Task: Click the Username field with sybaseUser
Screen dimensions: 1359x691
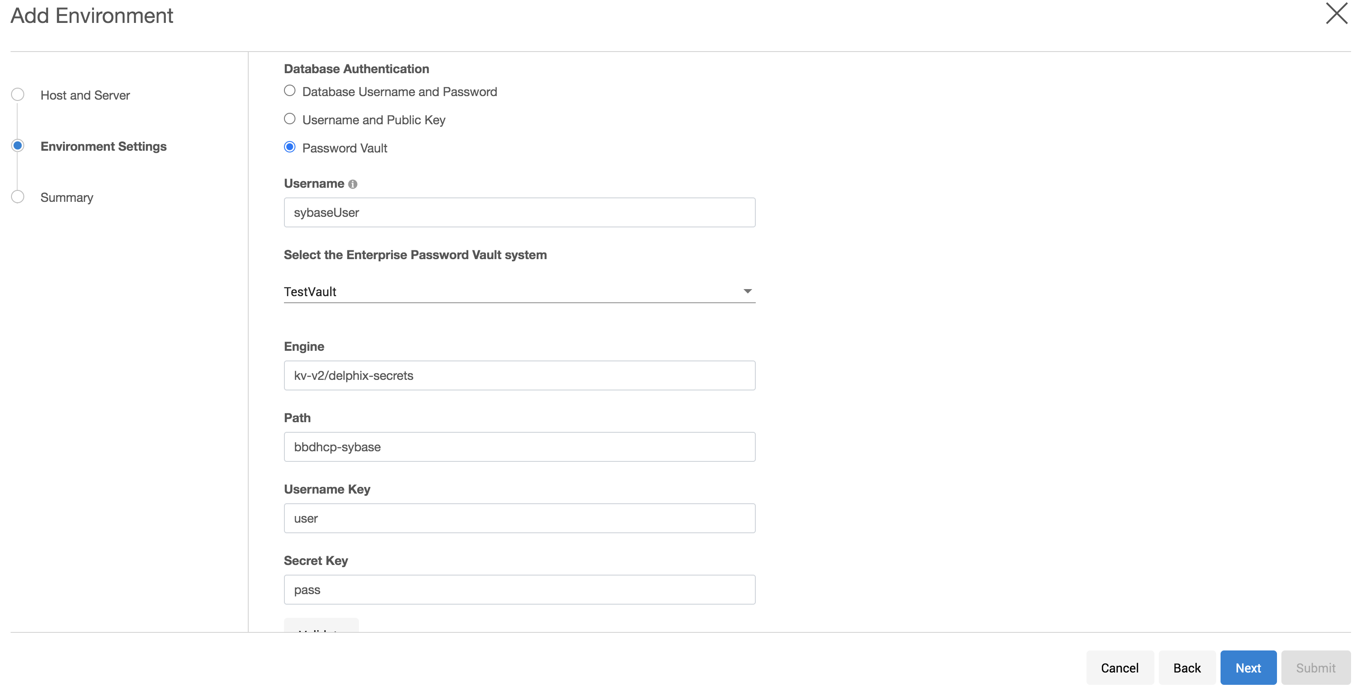Action: click(519, 212)
